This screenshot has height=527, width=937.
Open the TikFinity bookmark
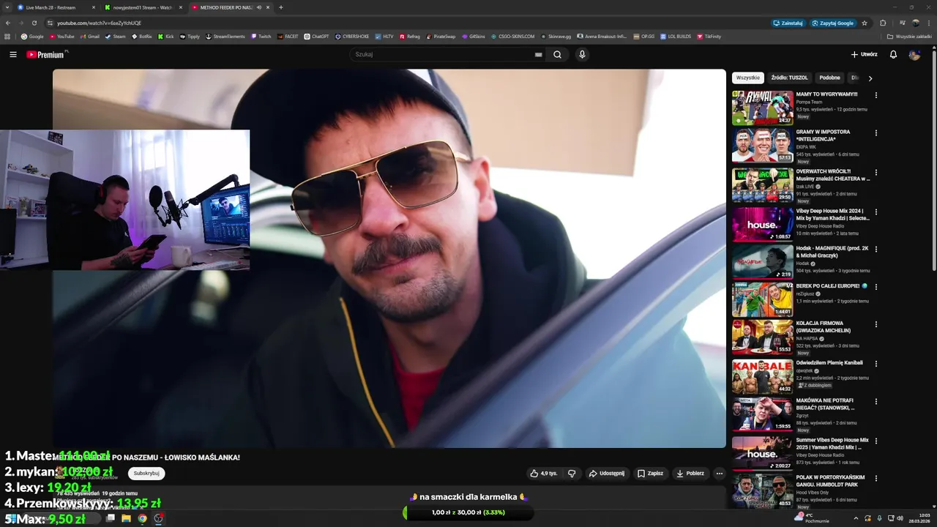click(x=709, y=36)
